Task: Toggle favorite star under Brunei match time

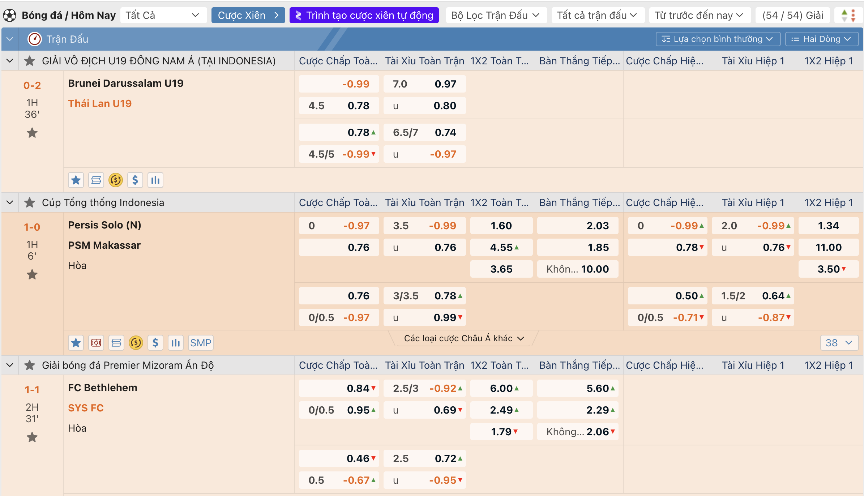Action: (x=32, y=133)
